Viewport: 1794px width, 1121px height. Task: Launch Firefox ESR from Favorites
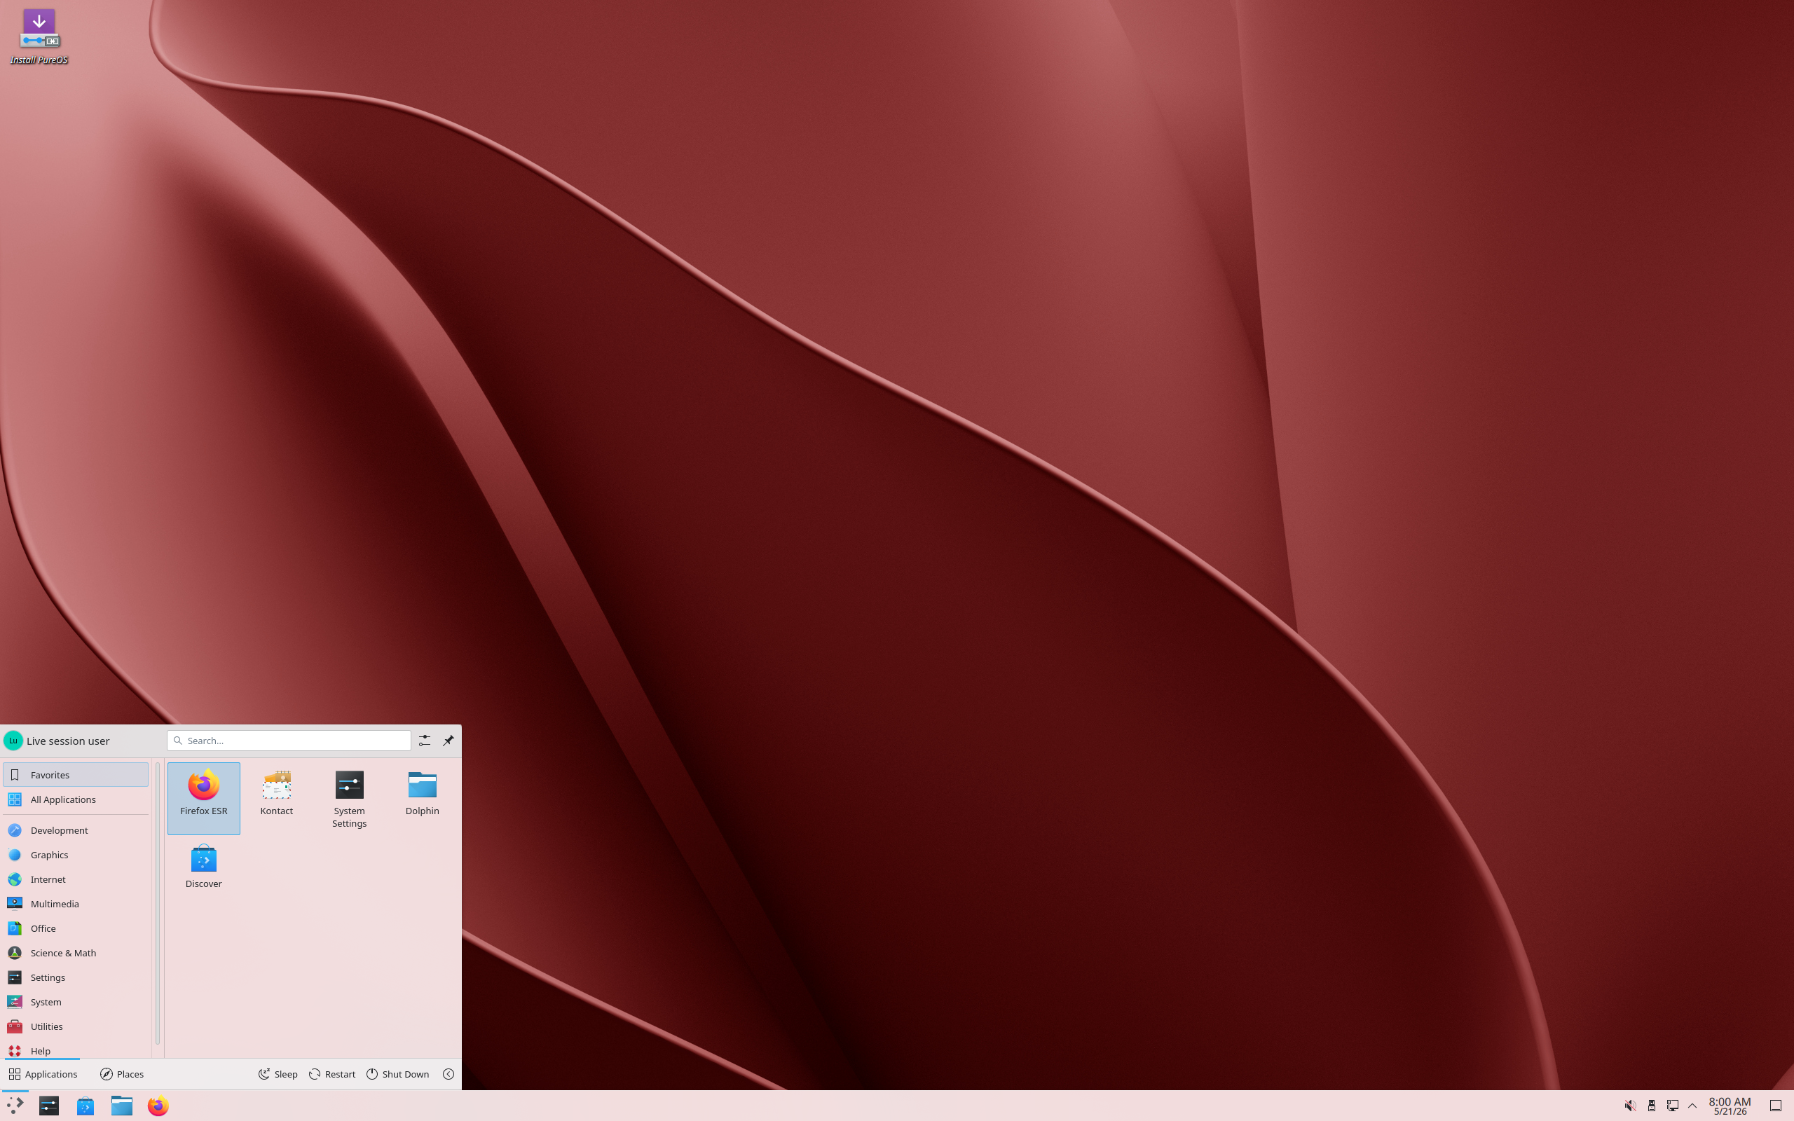point(203,798)
